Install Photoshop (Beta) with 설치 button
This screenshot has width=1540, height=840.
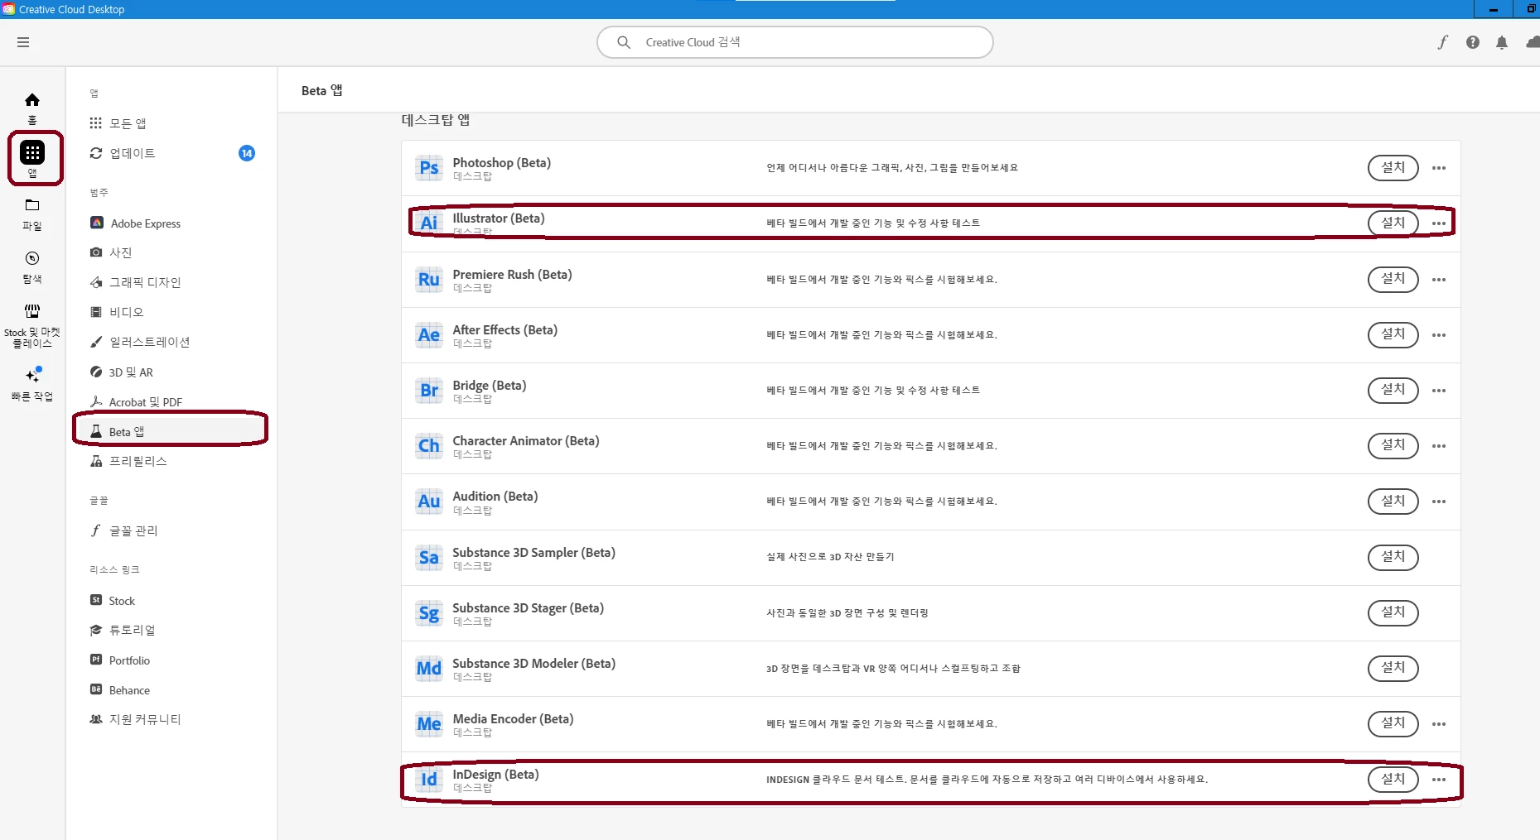[x=1393, y=168]
